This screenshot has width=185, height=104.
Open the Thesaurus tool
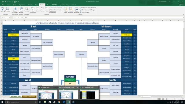click(8, 10)
